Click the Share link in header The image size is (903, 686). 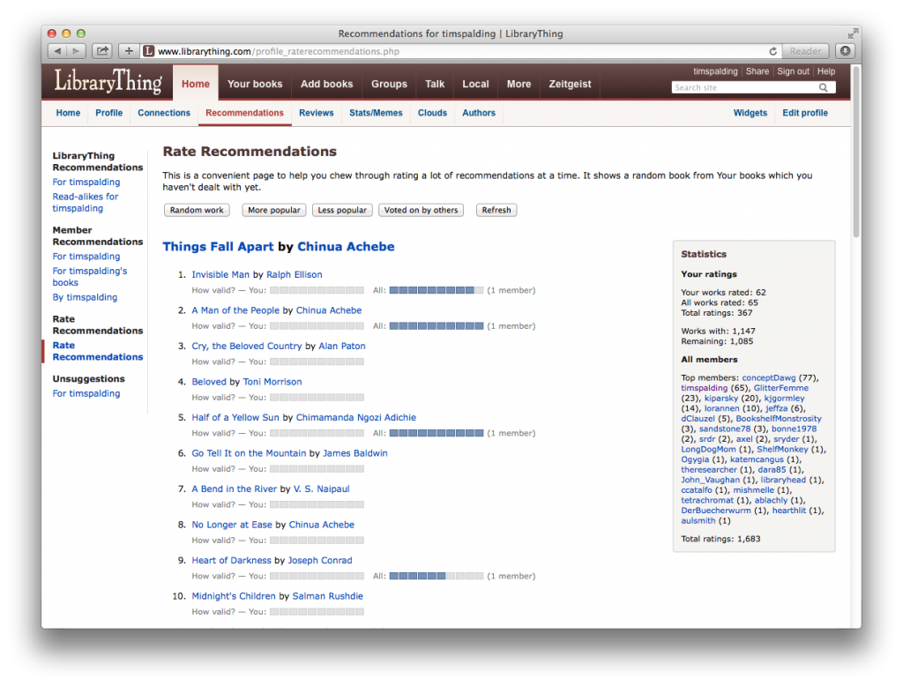757,71
